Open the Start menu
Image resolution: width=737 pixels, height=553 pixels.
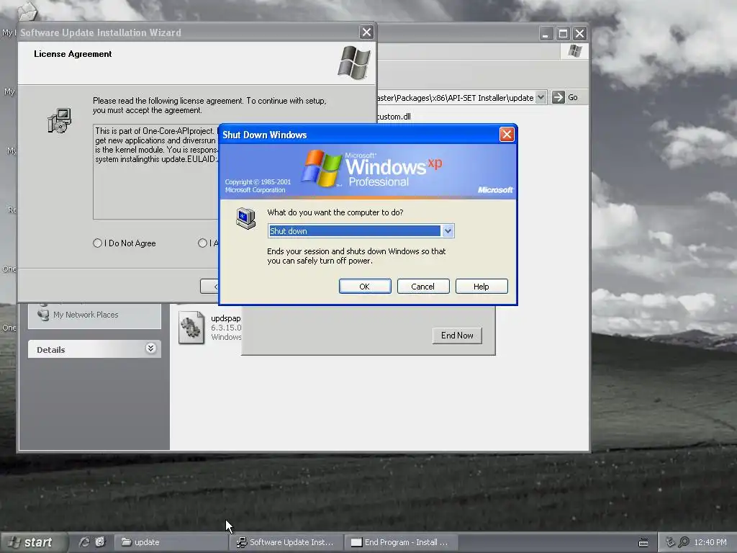pyautogui.click(x=34, y=542)
